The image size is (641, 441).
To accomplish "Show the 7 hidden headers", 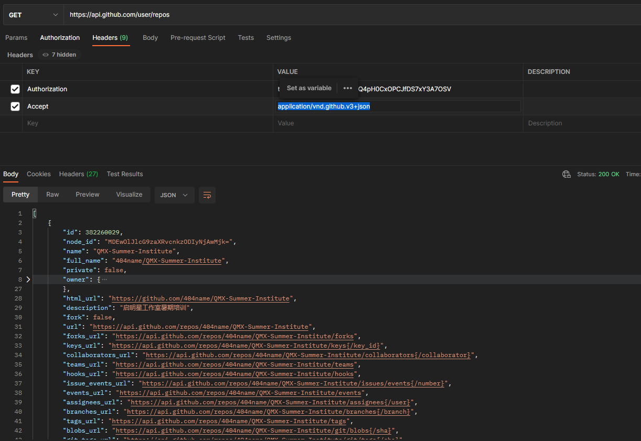I will click(x=59, y=55).
